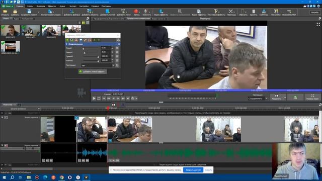Click the Нижний crop slider handle
Image resolution: width=322 pixels, height=181 pixels.
tap(98, 61)
